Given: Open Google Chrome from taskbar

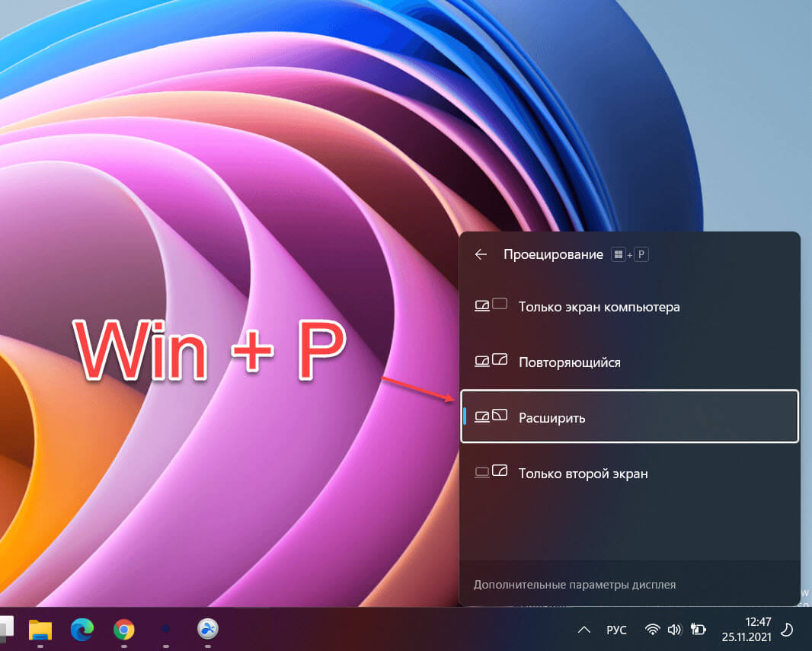Looking at the screenshot, I should 123,630.
